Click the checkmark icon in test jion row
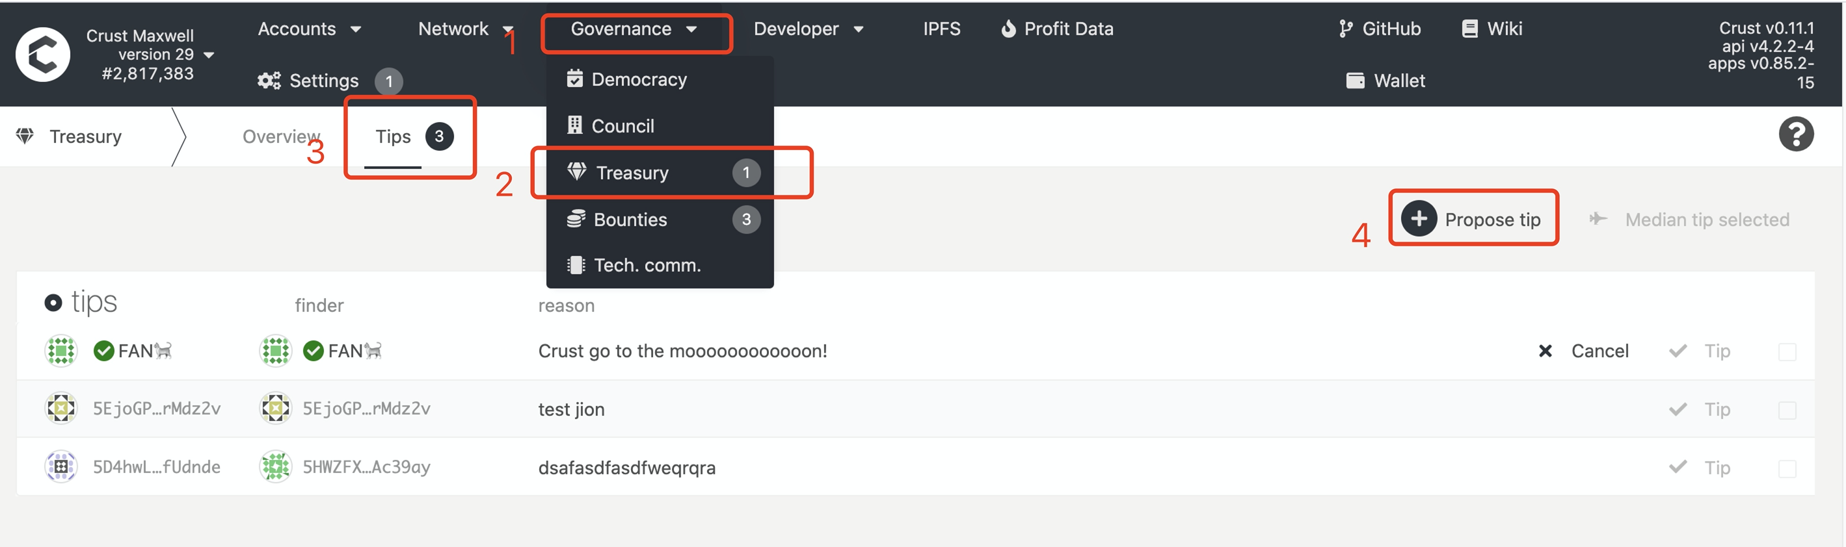The width and height of the screenshot is (1846, 547). (x=1678, y=409)
